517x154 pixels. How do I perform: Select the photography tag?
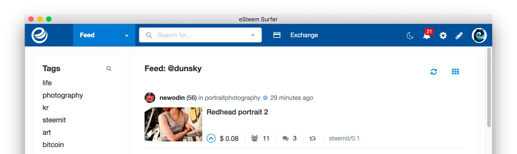tap(63, 95)
